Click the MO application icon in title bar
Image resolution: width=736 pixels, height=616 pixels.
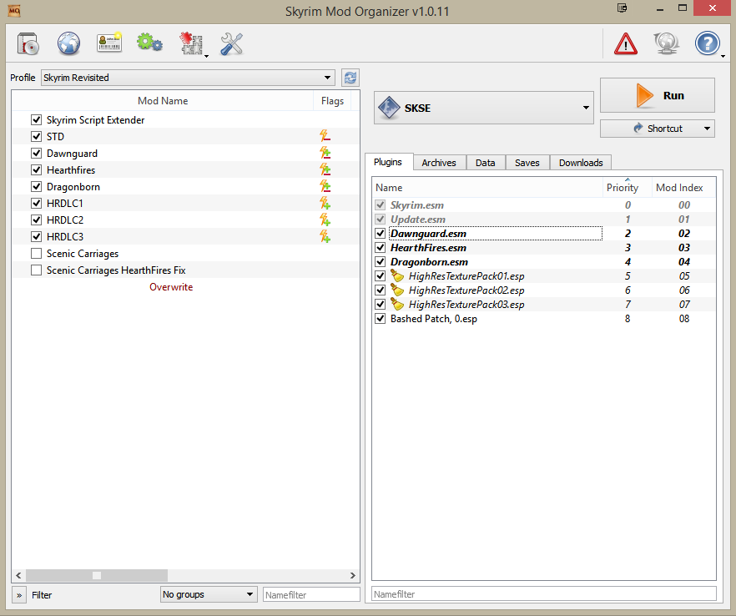tap(14, 10)
